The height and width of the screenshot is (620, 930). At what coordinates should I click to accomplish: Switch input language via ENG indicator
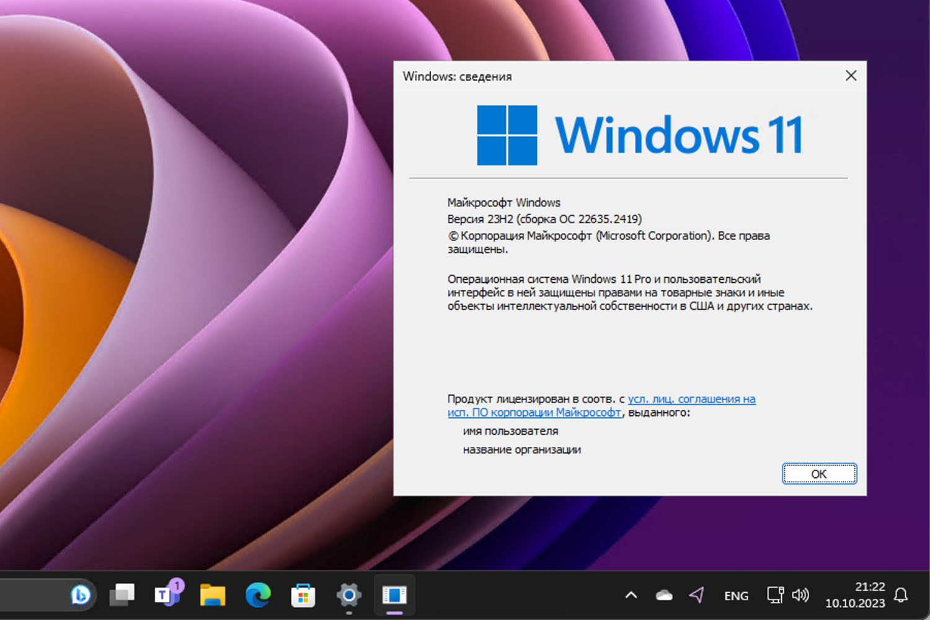pyautogui.click(x=736, y=596)
